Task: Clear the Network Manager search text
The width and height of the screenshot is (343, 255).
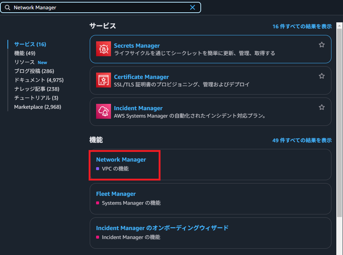Action: pos(193,7)
